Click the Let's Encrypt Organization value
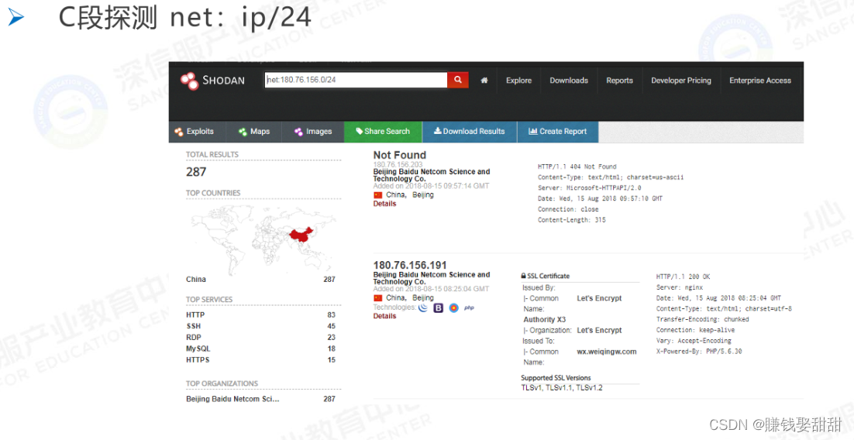The image size is (854, 440). tap(599, 330)
